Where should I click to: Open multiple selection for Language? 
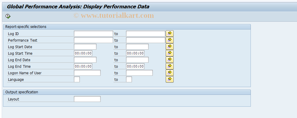pyautogui.click(x=170, y=79)
